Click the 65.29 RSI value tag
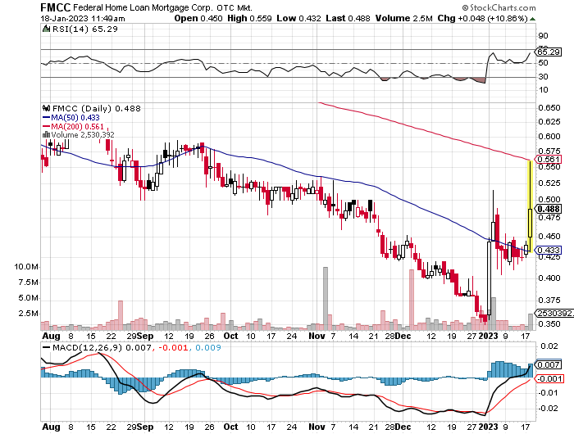 (549, 52)
